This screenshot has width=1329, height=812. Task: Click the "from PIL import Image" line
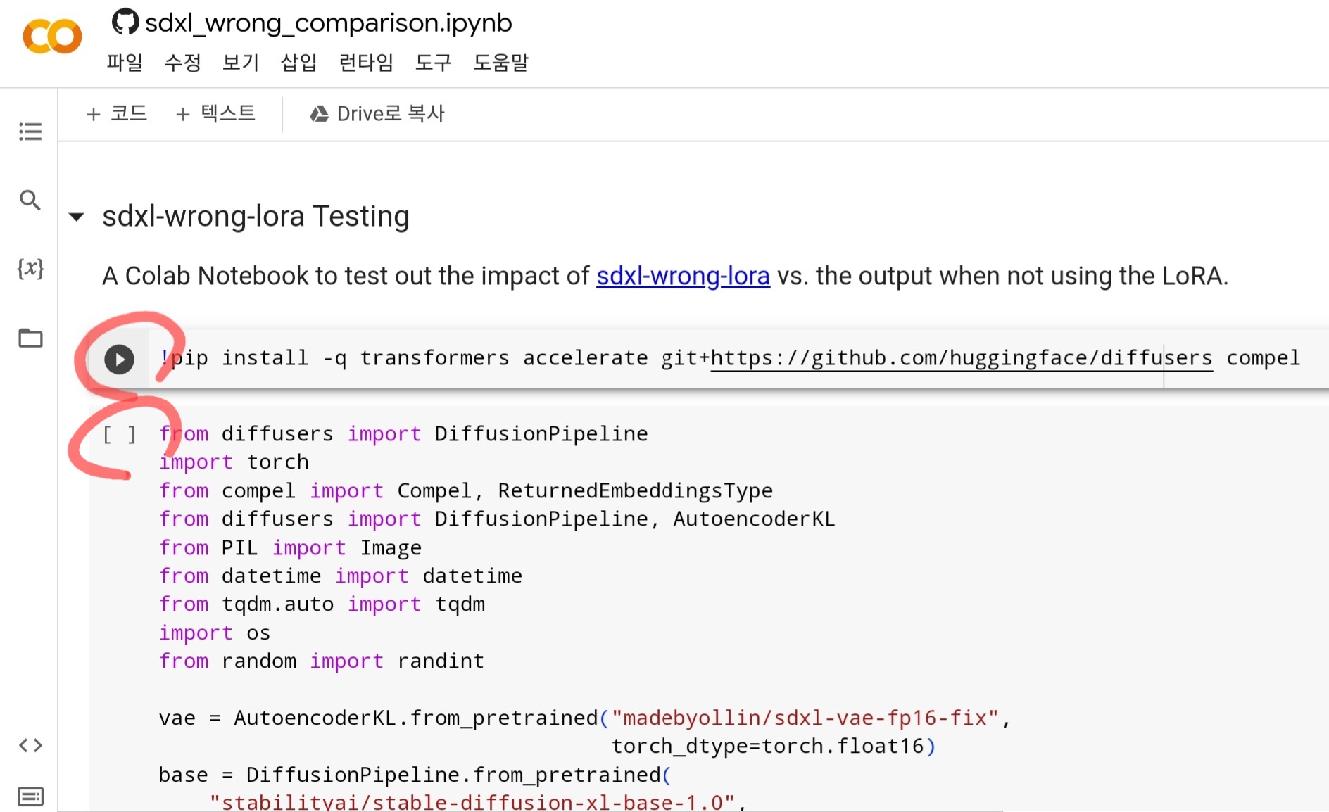tap(290, 547)
